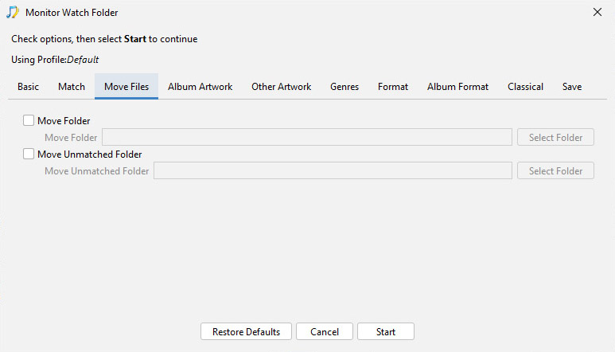Open the Save tab
Image resolution: width=615 pixels, height=352 pixels.
click(572, 87)
